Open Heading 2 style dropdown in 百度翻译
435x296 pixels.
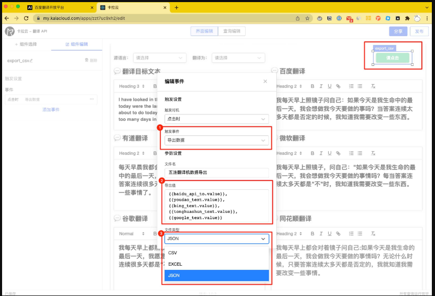point(289,86)
